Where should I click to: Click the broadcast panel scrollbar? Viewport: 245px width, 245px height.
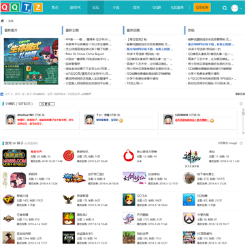click(244, 122)
